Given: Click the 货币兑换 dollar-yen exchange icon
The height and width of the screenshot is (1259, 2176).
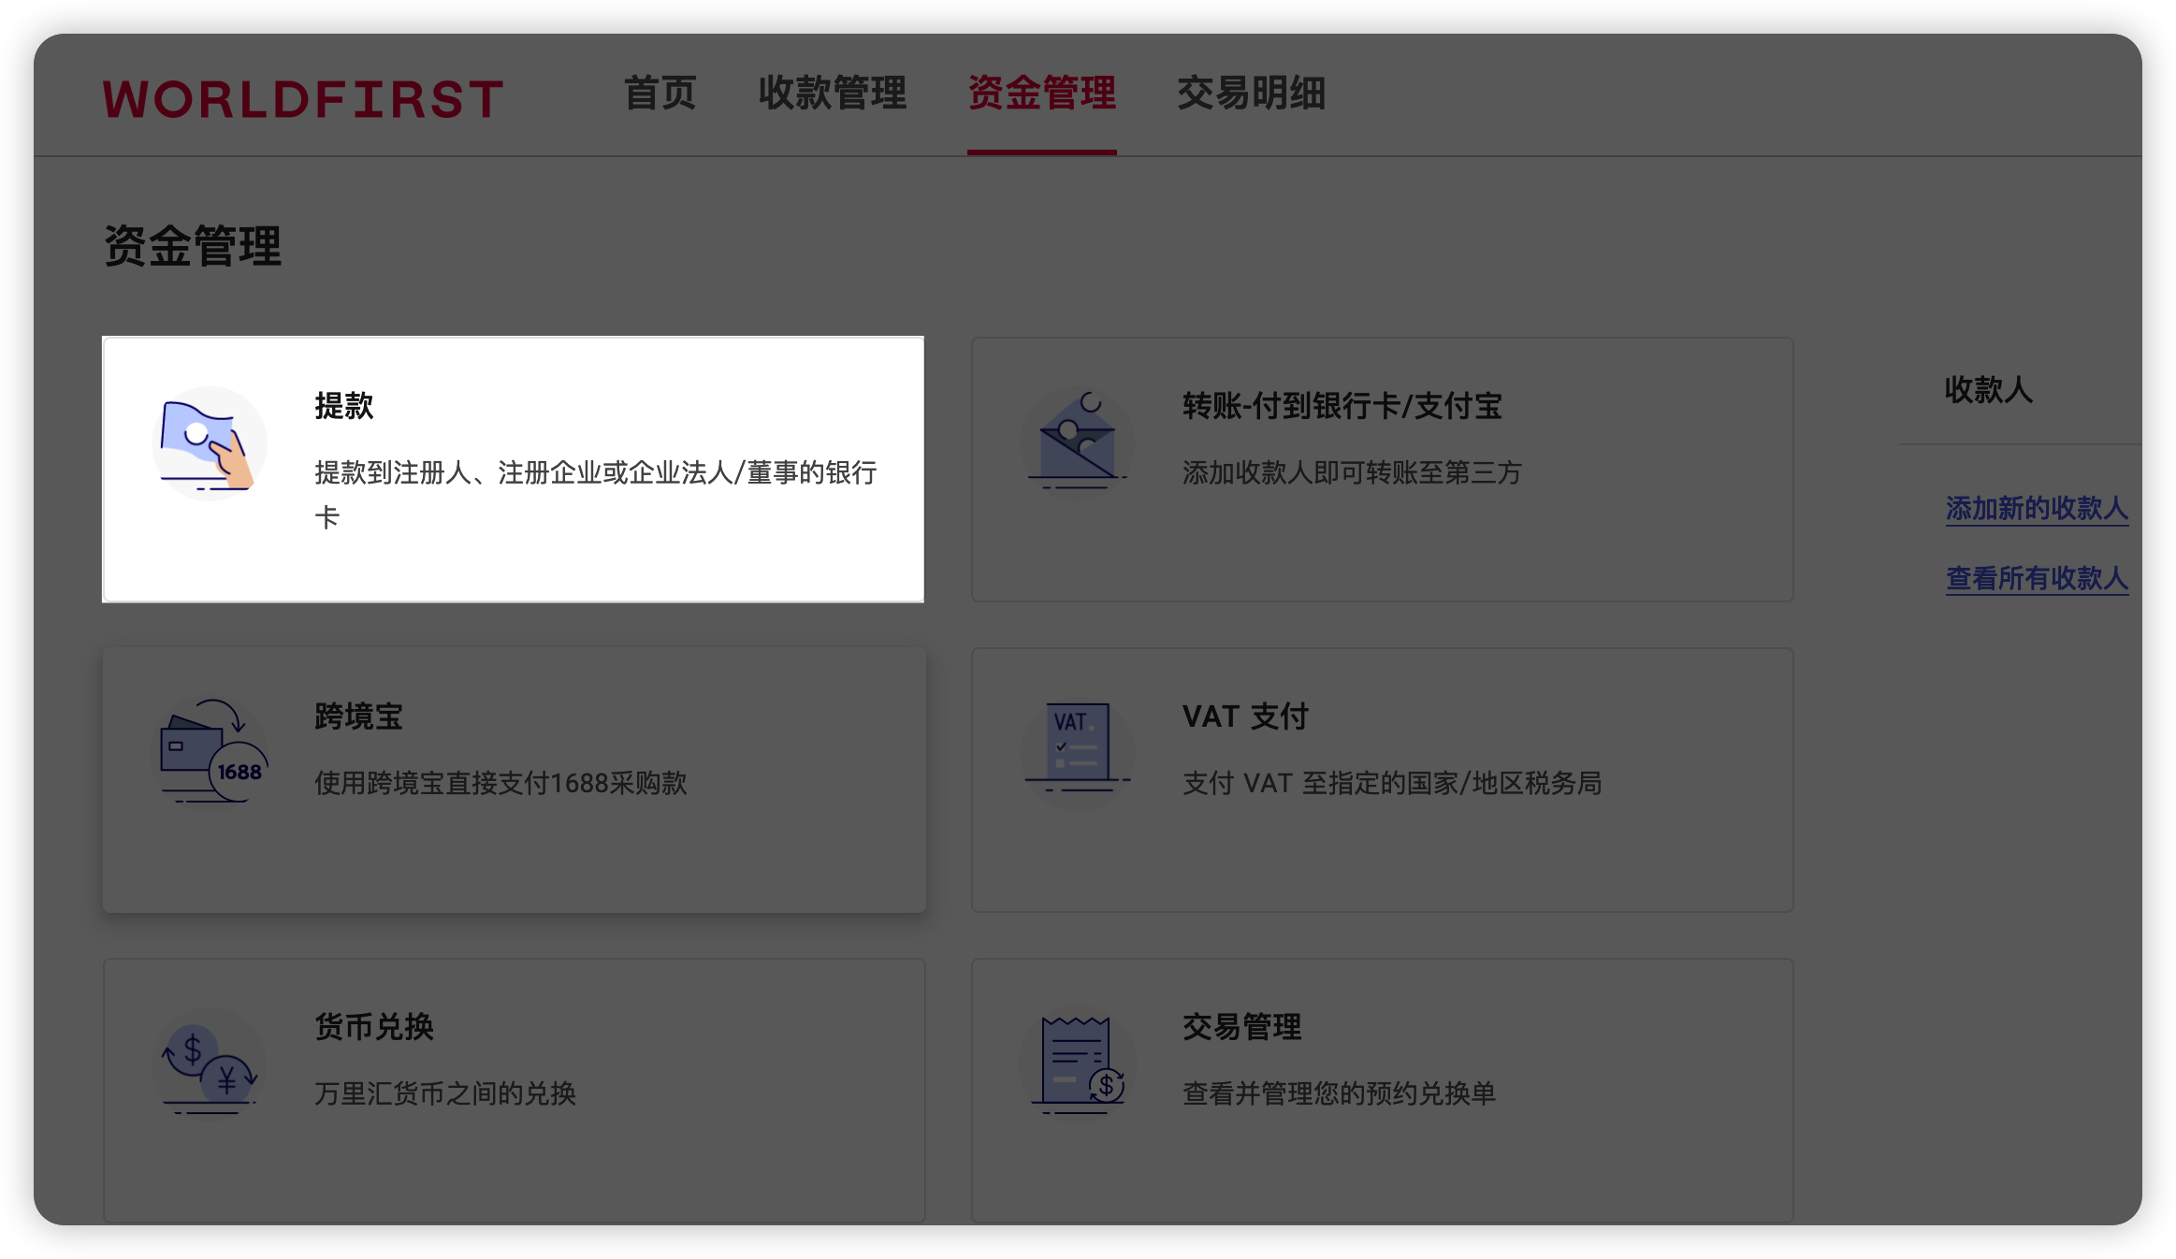Looking at the screenshot, I should pos(210,1064).
